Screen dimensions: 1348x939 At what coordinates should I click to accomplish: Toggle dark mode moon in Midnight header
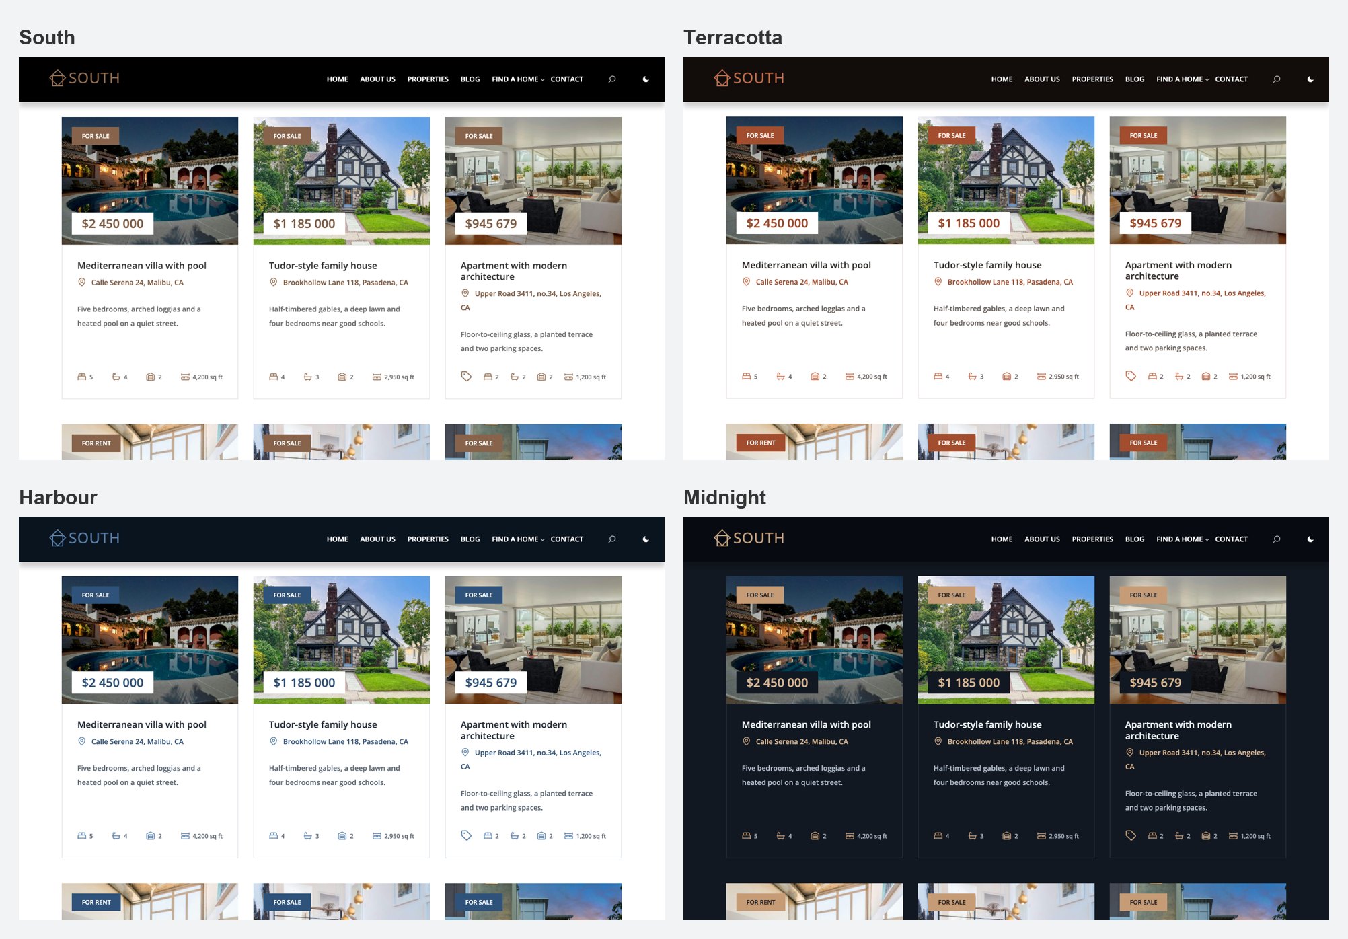point(1310,539)
